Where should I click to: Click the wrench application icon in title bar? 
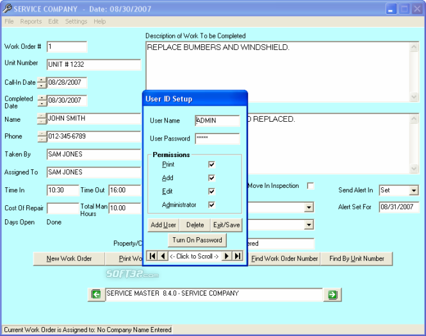pyautogui.click(x=7, y=9)
